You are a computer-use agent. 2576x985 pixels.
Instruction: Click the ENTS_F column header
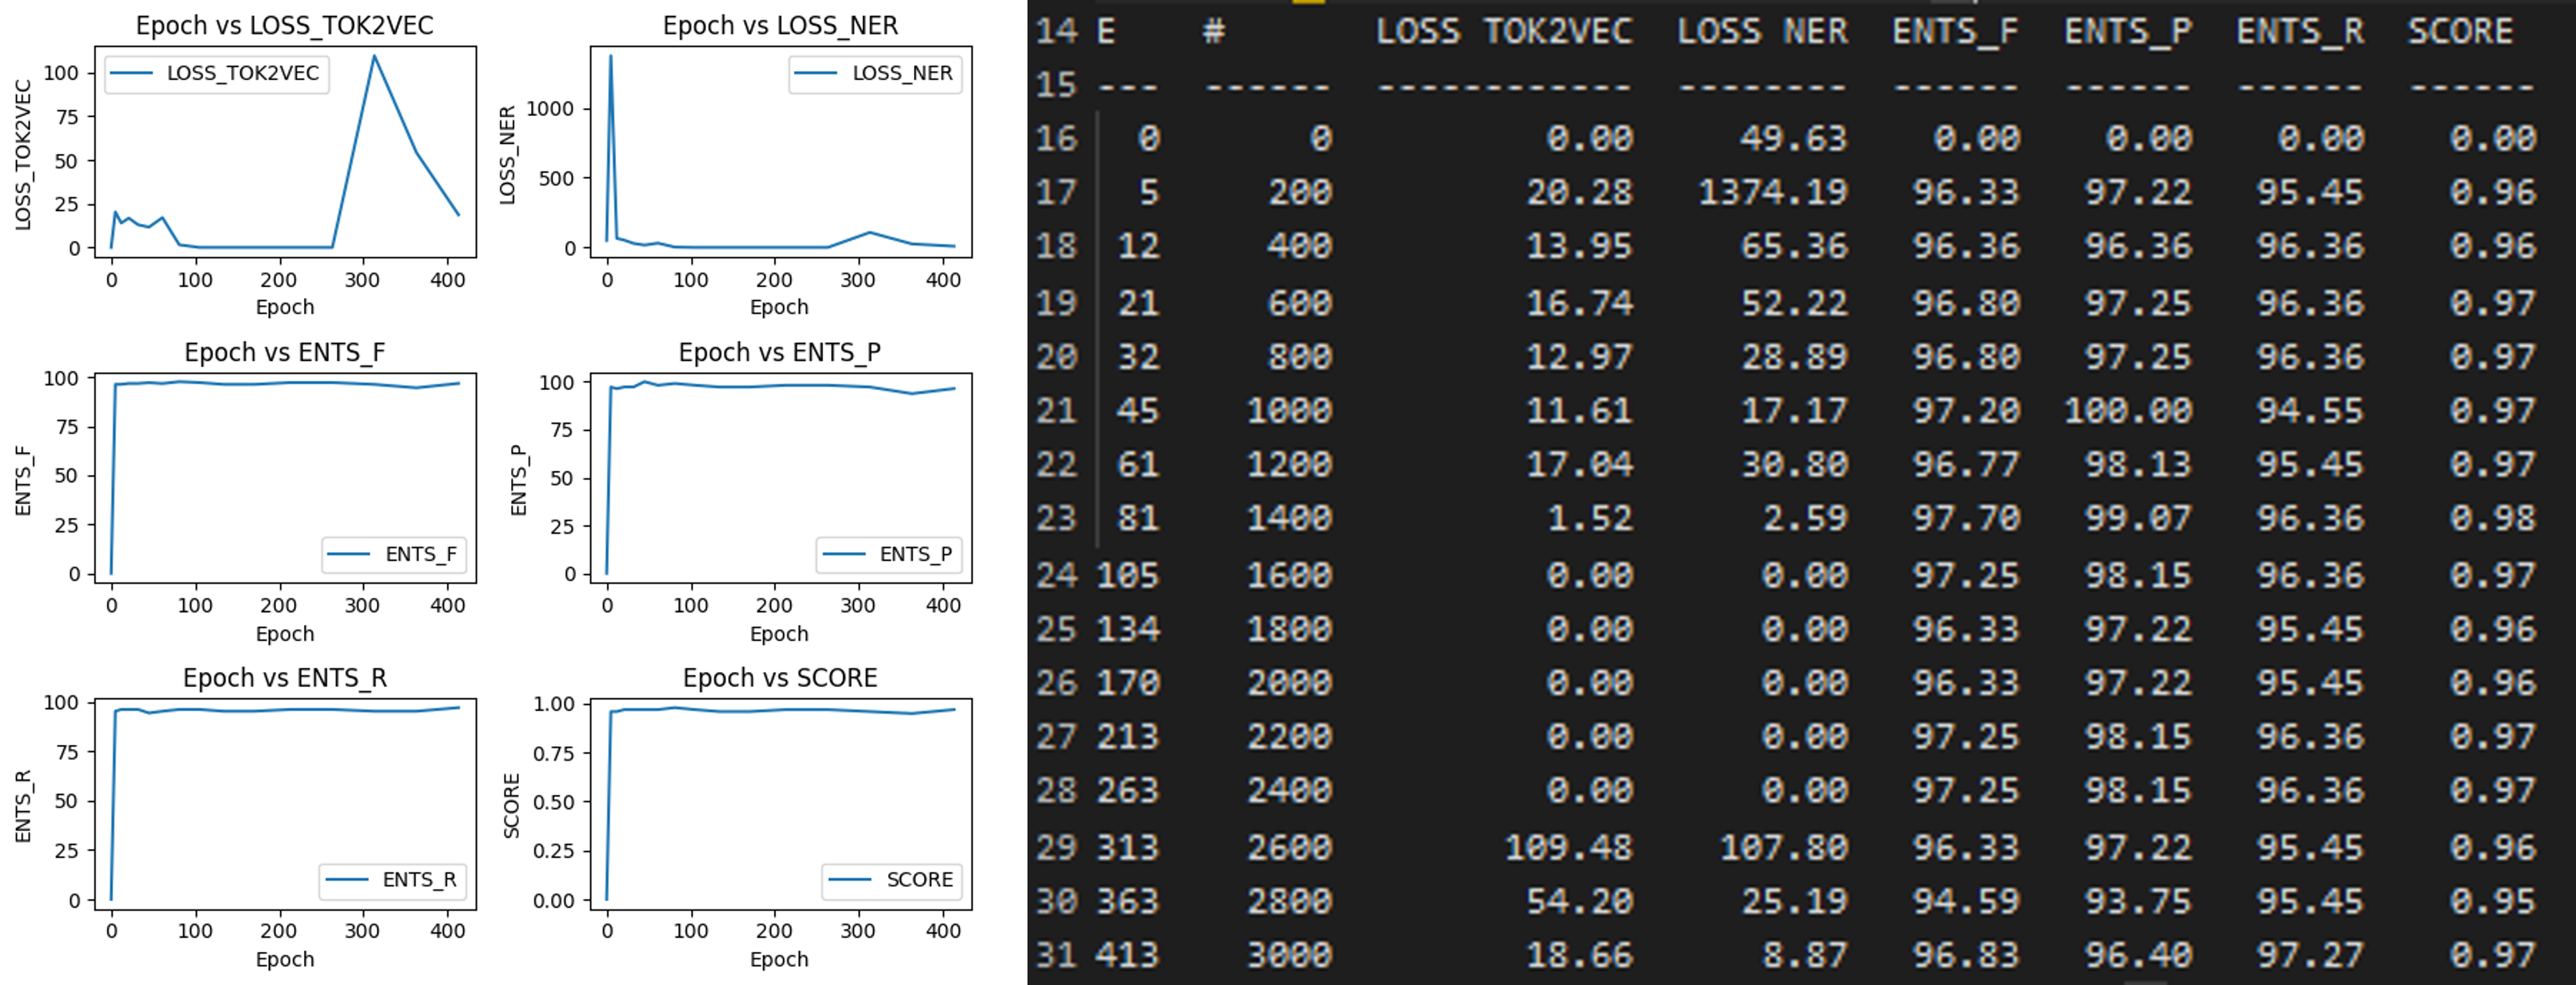[x=1955, y=32]
